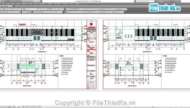
Task: Click the Plot icon in standard toolbar
Action: coord(7,9)
